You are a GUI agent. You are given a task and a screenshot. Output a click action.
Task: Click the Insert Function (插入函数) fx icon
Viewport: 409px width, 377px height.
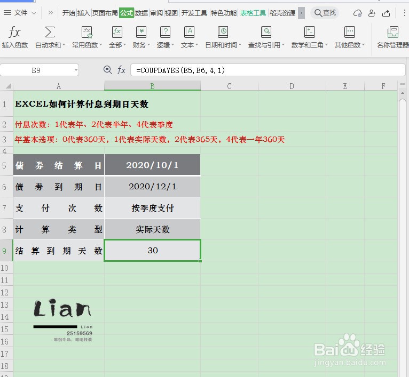click(x=14, y=33)
